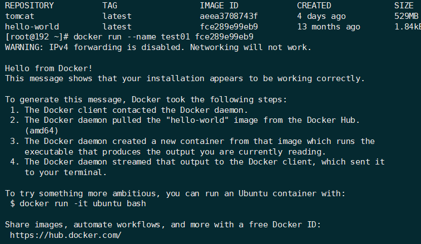Viewport: 421px width, 244px height.
Task: Click the 'Hello from Docker!' line
Action: (x=48, y=68)
